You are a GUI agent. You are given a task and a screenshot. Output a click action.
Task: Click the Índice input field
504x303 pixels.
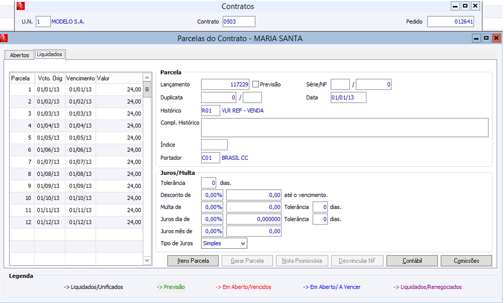[214, 145]
